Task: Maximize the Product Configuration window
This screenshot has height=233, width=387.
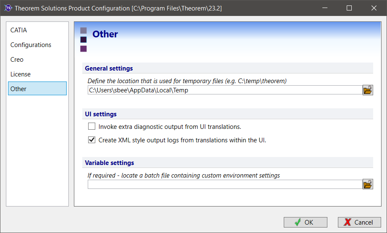Action: [x=349, y=8]
